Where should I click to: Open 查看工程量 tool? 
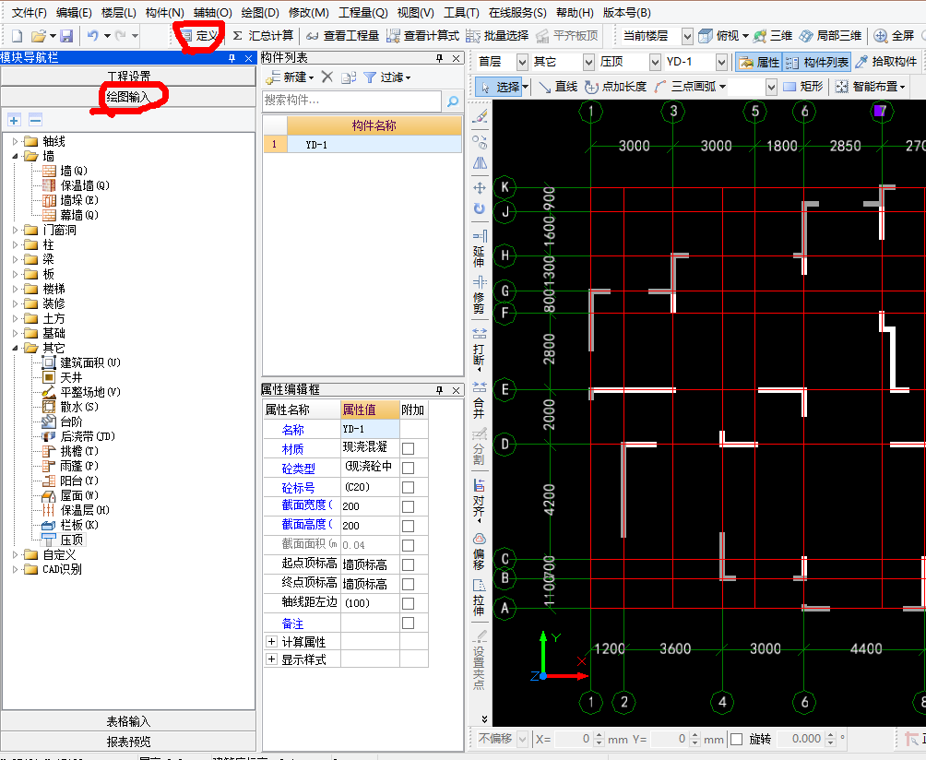pos(342,36)
